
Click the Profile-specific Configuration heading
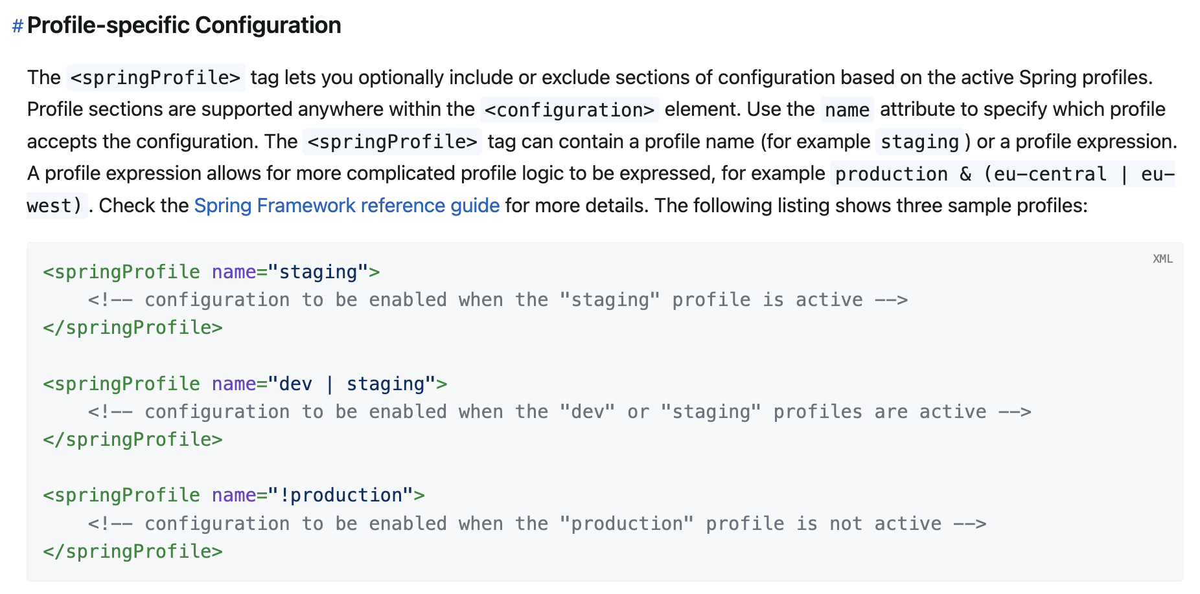point(184,25)
